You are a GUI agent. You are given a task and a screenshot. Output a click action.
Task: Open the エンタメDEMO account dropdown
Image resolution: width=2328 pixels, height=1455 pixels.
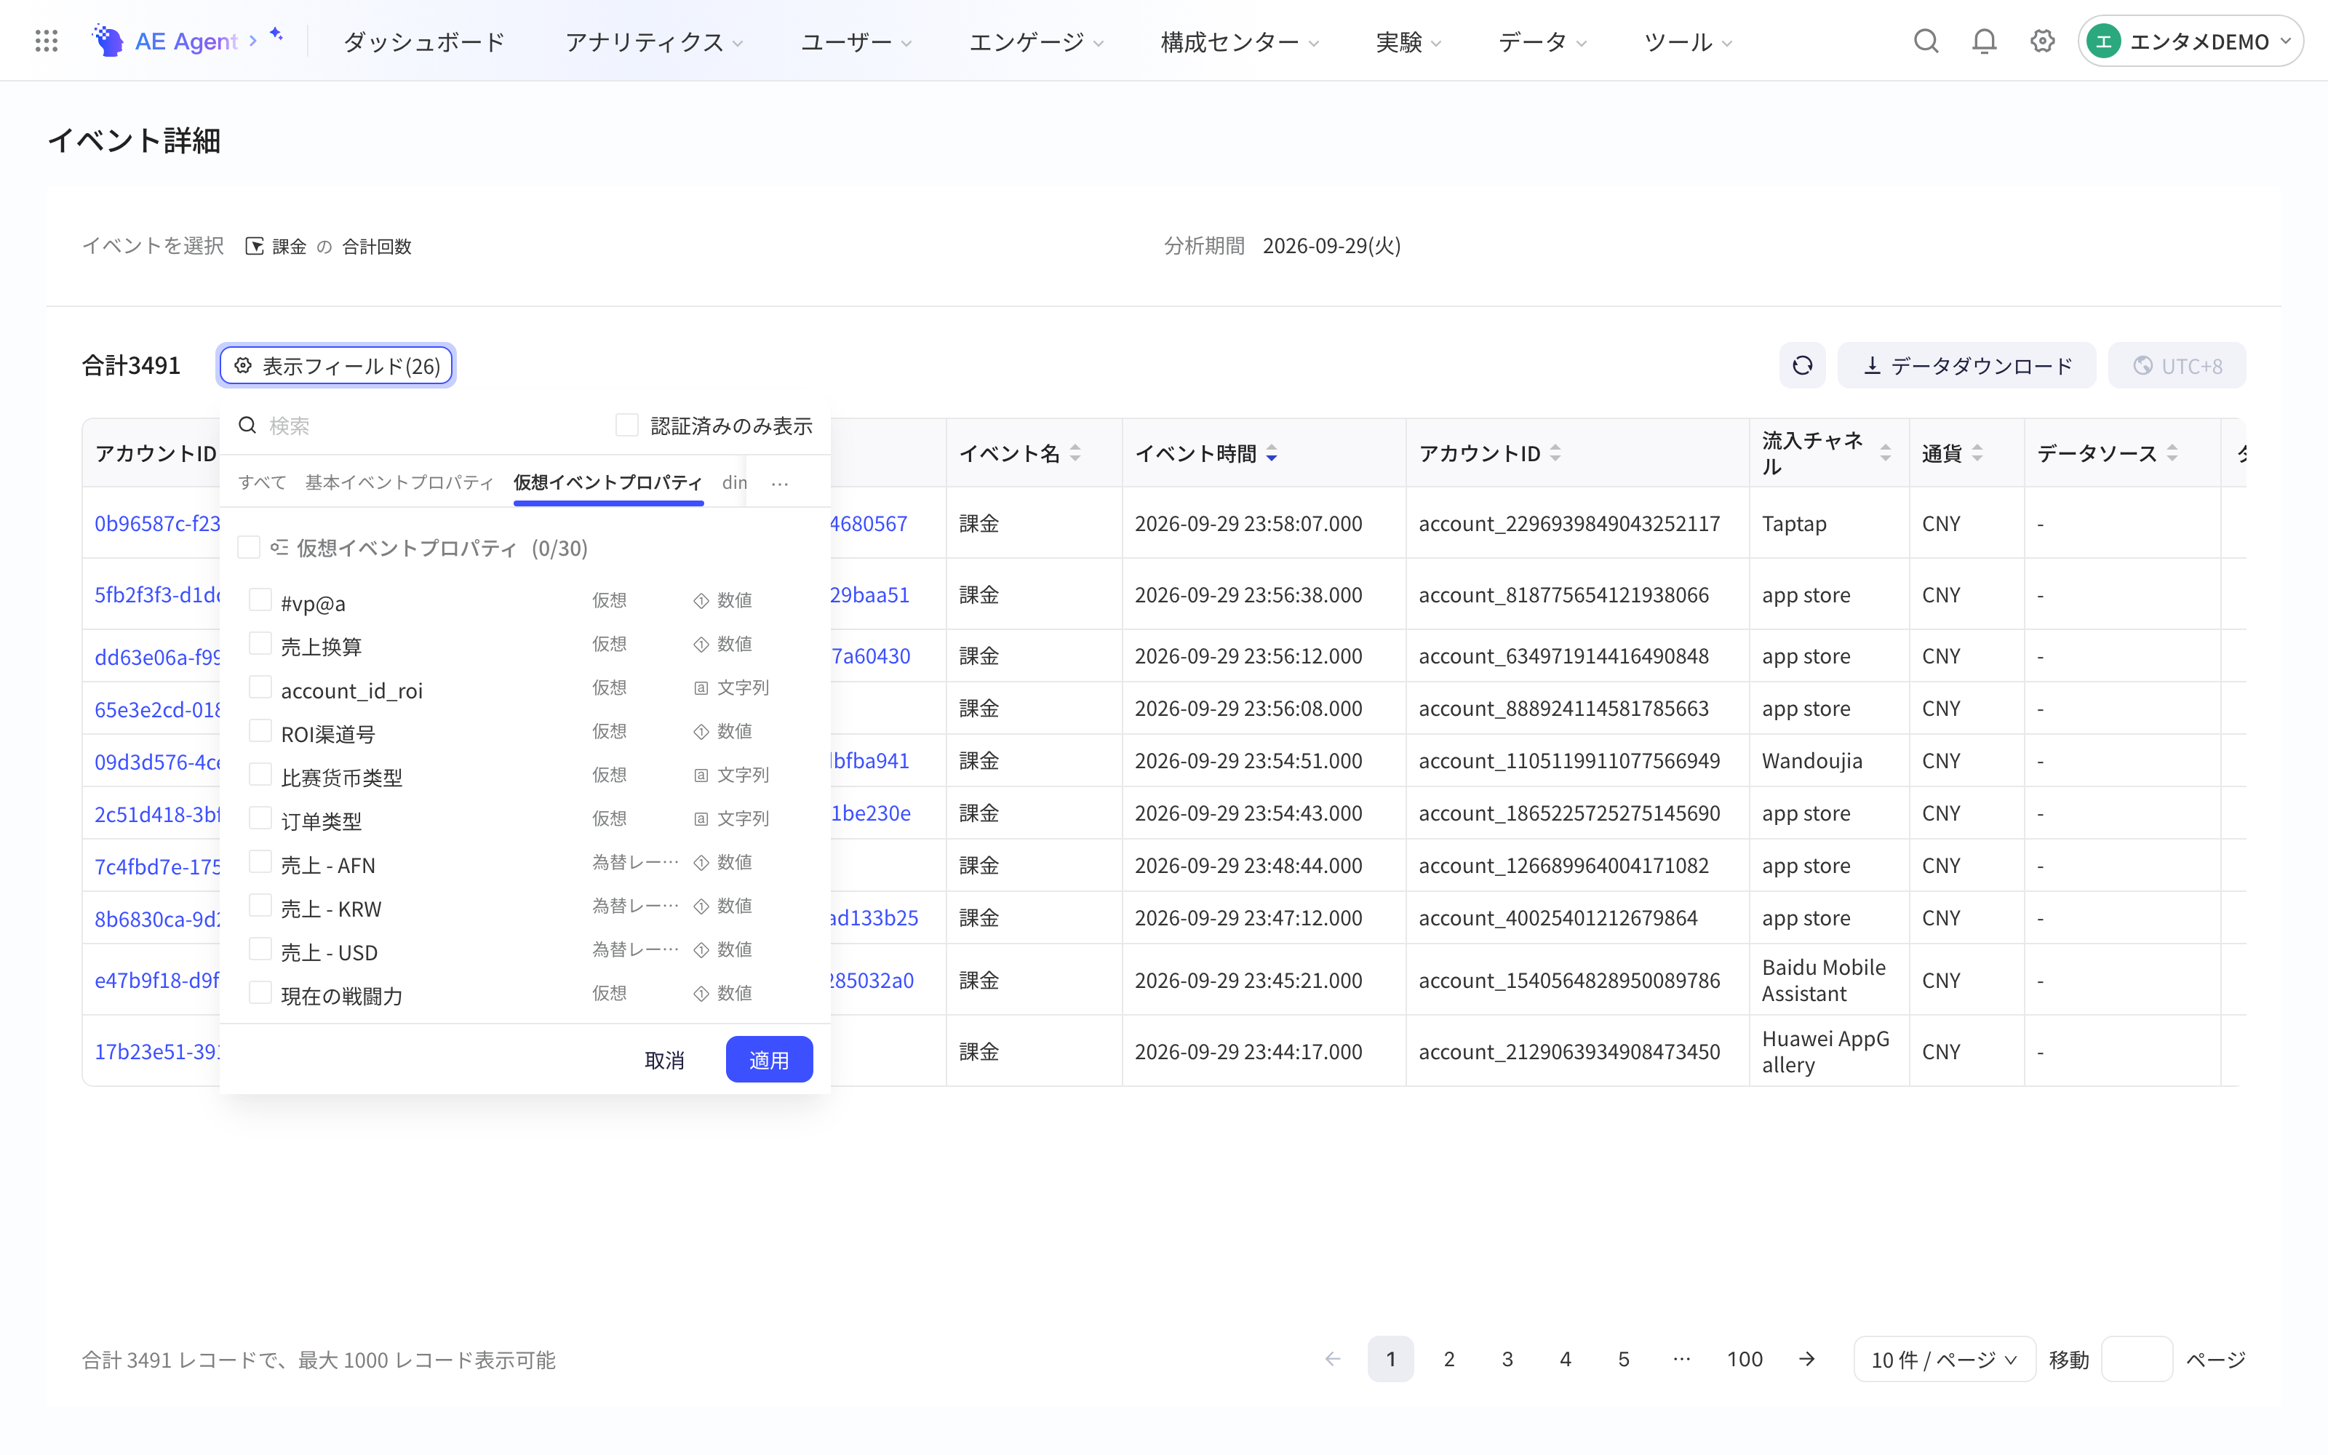(2190, 41)
